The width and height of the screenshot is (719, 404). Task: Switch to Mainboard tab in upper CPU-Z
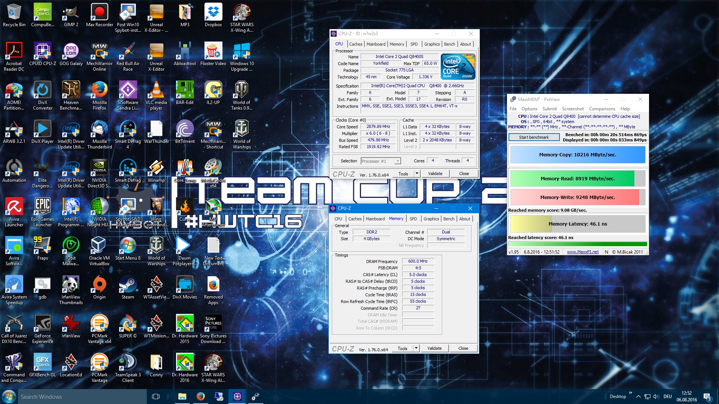[376, 44]
